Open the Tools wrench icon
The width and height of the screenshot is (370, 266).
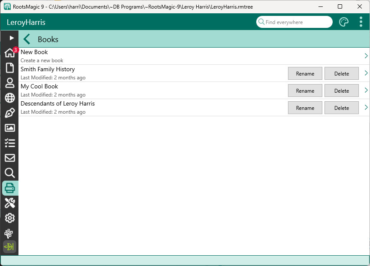click(x=9, y=203)
